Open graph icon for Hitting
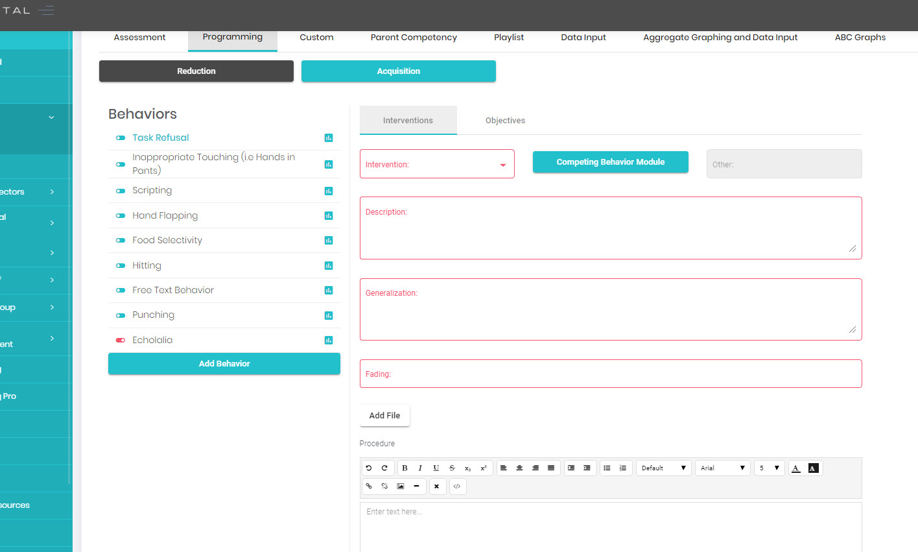 click(x=329, y=265)
